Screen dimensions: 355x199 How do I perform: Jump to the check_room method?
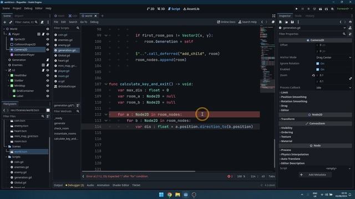click(x=62, y=128)
